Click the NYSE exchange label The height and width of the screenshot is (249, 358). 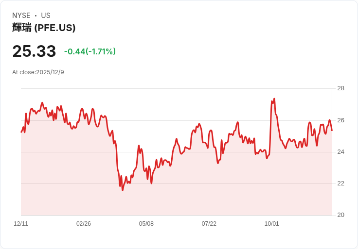point(21,16)
